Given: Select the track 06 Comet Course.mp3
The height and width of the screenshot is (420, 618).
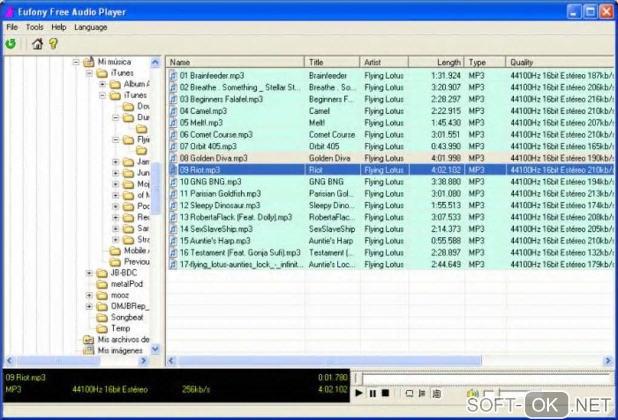Looking at the screenshot, I should (x=391, y=134).
